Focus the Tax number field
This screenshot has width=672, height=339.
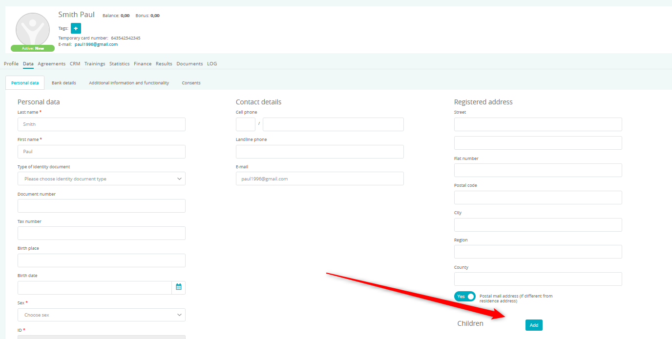pos(102,233)
